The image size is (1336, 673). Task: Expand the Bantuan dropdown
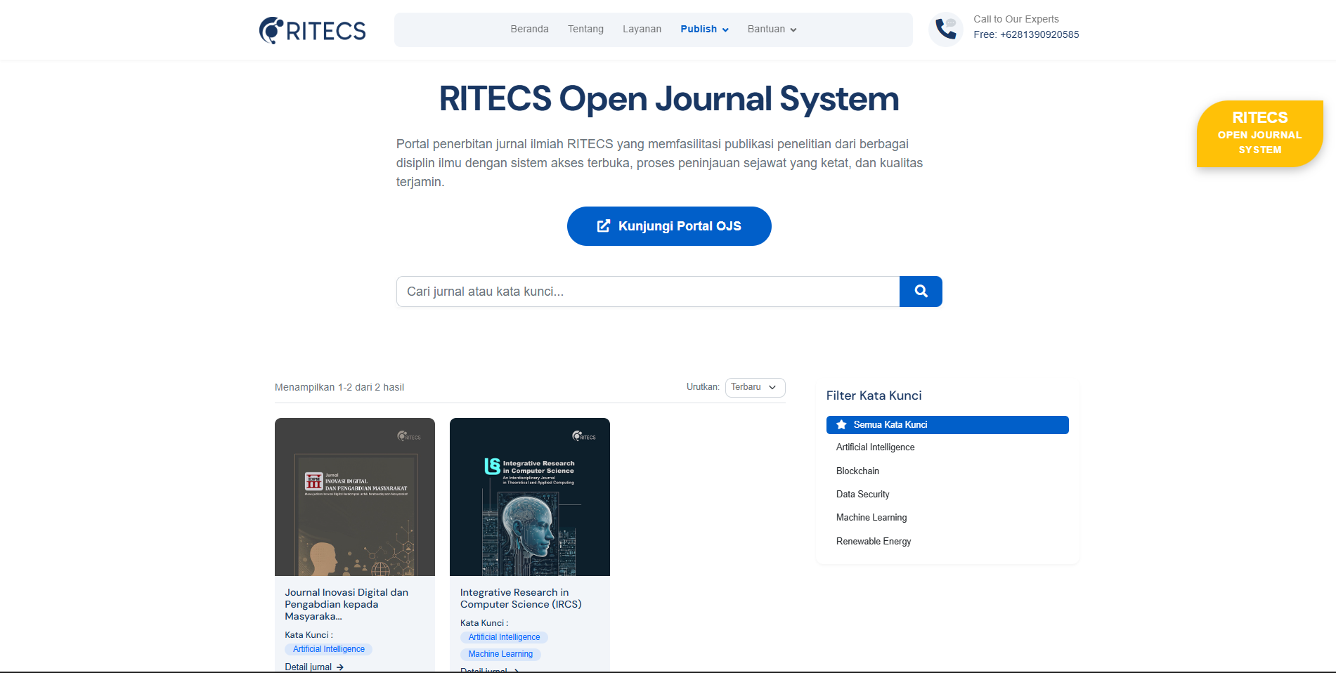[x=771, y=29]
